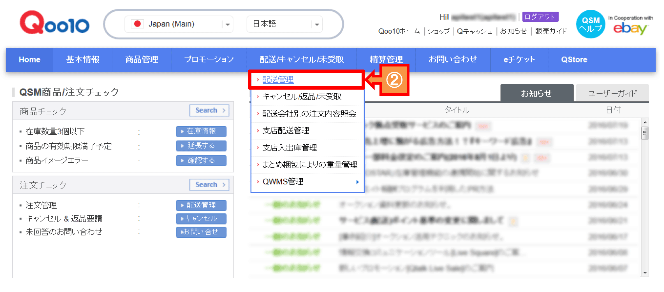This screenshot has width=664, height=292.
Task: Click the scrollbar up arrow in notices
Action: 645,123
